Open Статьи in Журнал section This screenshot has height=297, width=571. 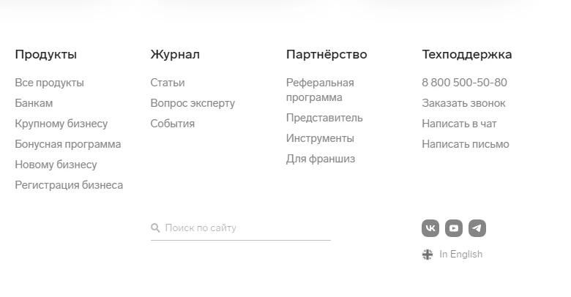[168, 83]
